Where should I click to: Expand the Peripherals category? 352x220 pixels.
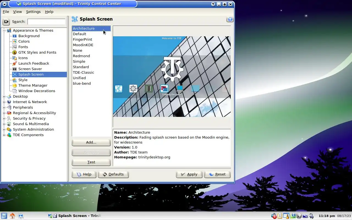click(x=4, y=108)
